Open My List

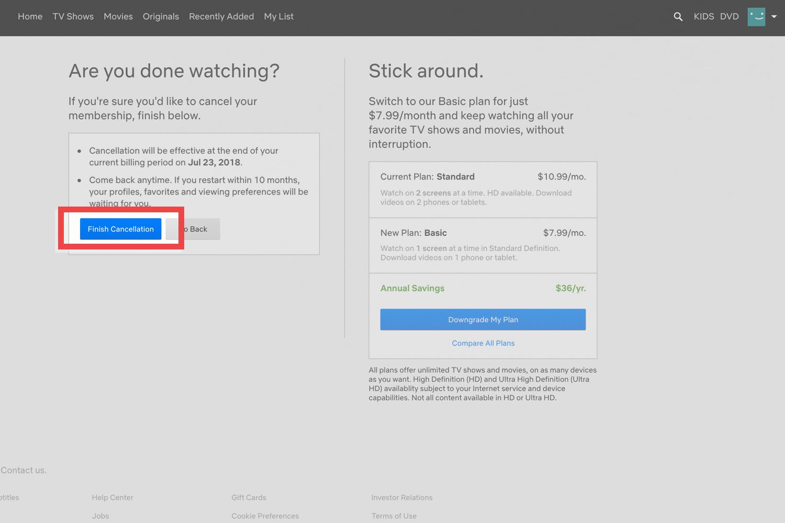pos(278,16)
